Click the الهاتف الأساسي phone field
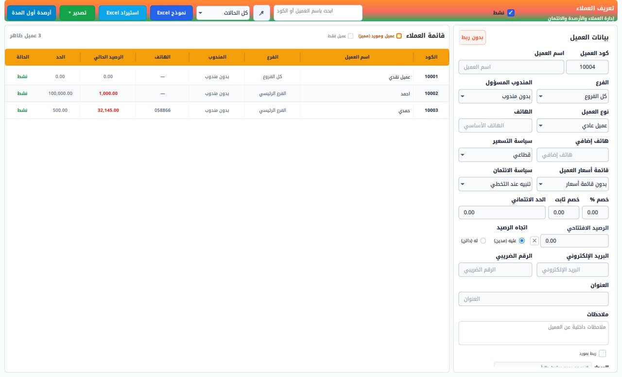This screenshot has height=377, width=622. 496,126
